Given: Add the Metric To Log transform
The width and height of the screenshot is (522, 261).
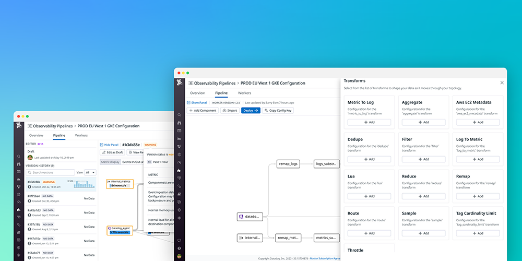Looking at the screenshot, I should pyautogui.click(x=369, y=122).
